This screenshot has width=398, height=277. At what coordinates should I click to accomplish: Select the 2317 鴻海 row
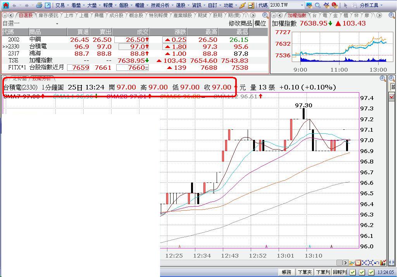[135, 53]
